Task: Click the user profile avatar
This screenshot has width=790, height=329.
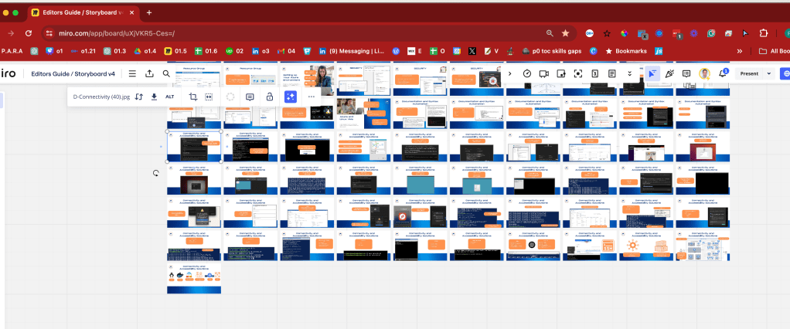Action: 704,74
